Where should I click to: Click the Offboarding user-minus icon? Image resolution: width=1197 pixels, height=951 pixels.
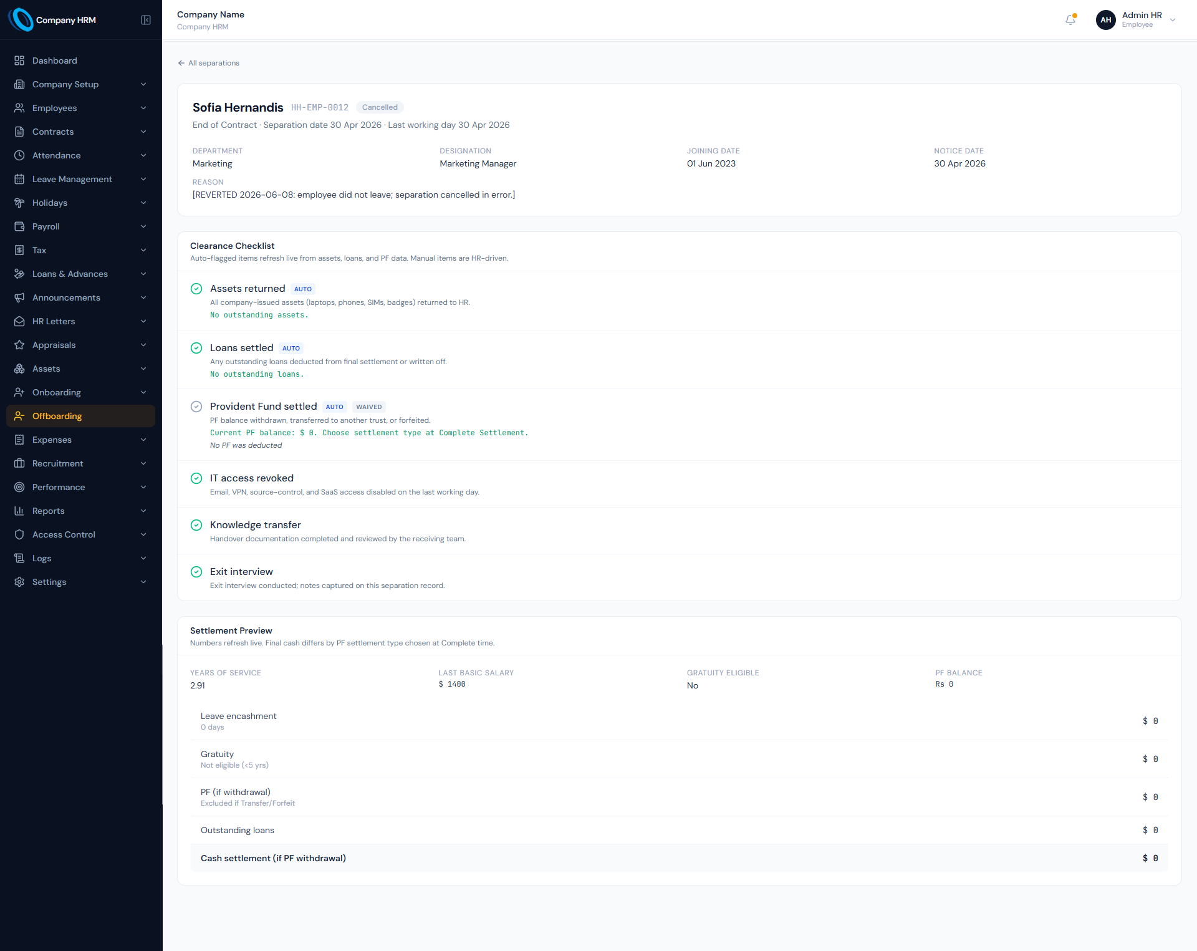pos(19,416)
